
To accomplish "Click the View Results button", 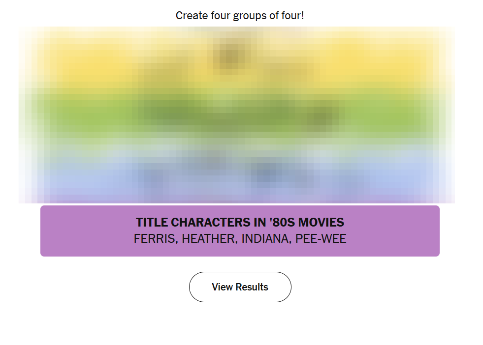I will tap(240, 287).
